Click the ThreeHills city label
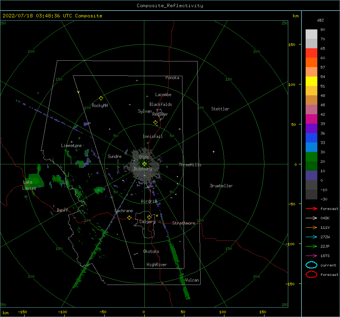This screenshot has height=317, width=340. (190, 165)
